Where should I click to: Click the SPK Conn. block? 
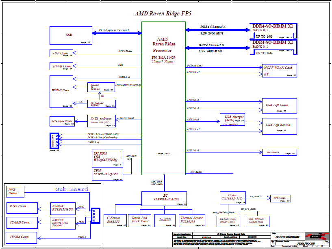click(280, 198)
